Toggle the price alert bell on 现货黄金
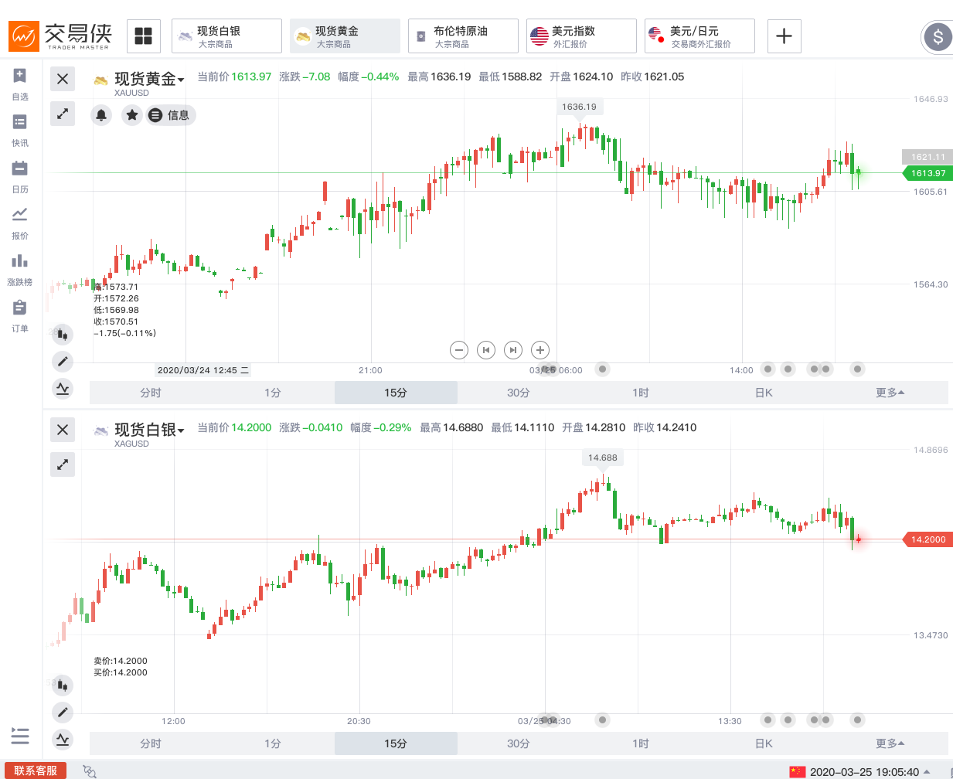Screen dimensions: 953x779 coord(101,115)
